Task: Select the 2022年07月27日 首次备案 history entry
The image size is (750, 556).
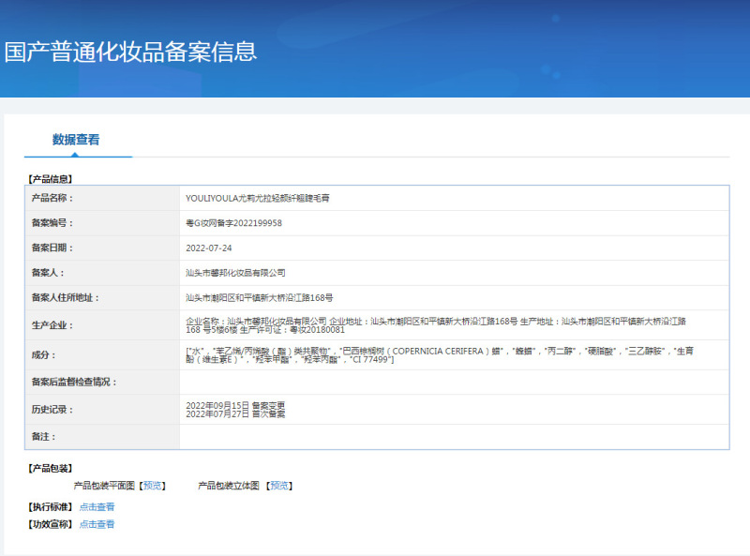Action: pos(235,413)
